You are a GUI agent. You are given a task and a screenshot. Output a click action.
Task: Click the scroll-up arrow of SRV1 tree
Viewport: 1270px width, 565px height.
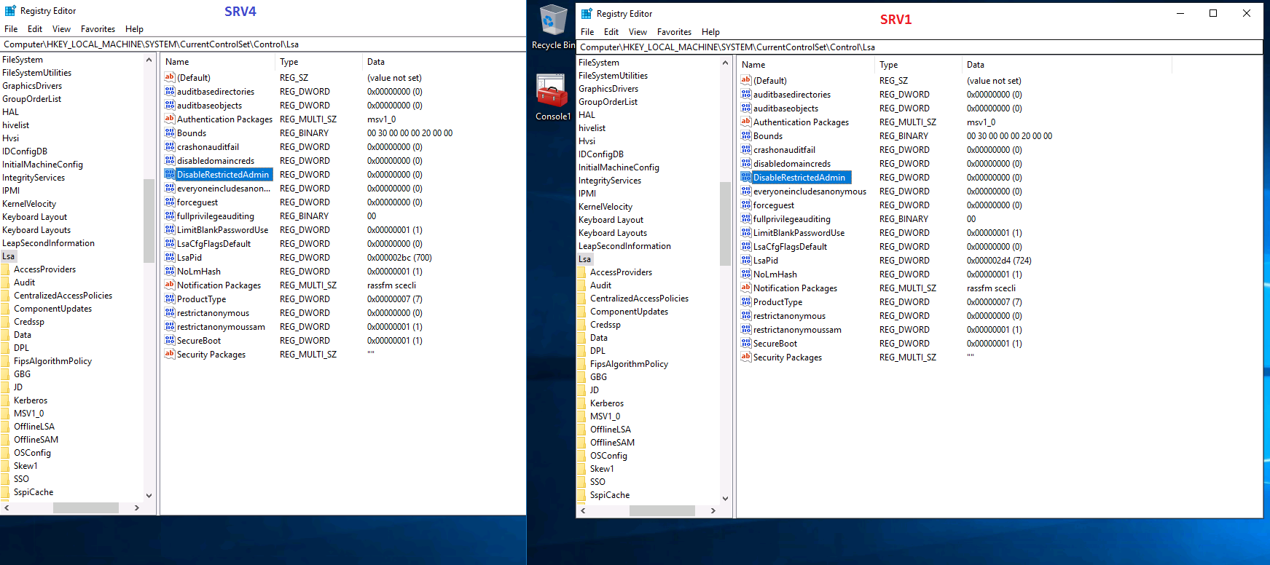(x=725, y=63)
